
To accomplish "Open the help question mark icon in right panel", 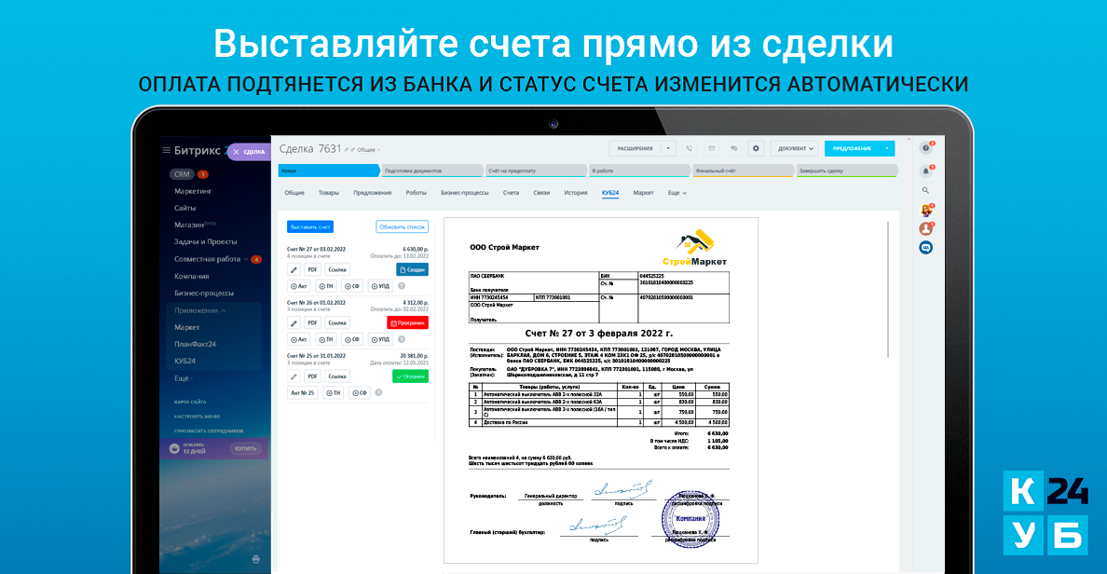I will click(x=925, y=148).
